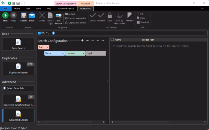Click the .mp4 search value field
Screen dimensions: 209x130
tap(96, 53)
